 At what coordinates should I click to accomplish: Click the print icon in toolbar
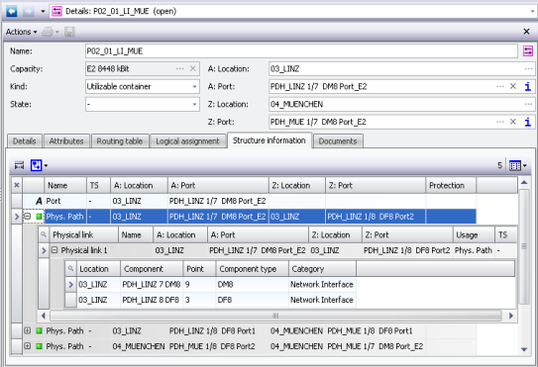48,32
